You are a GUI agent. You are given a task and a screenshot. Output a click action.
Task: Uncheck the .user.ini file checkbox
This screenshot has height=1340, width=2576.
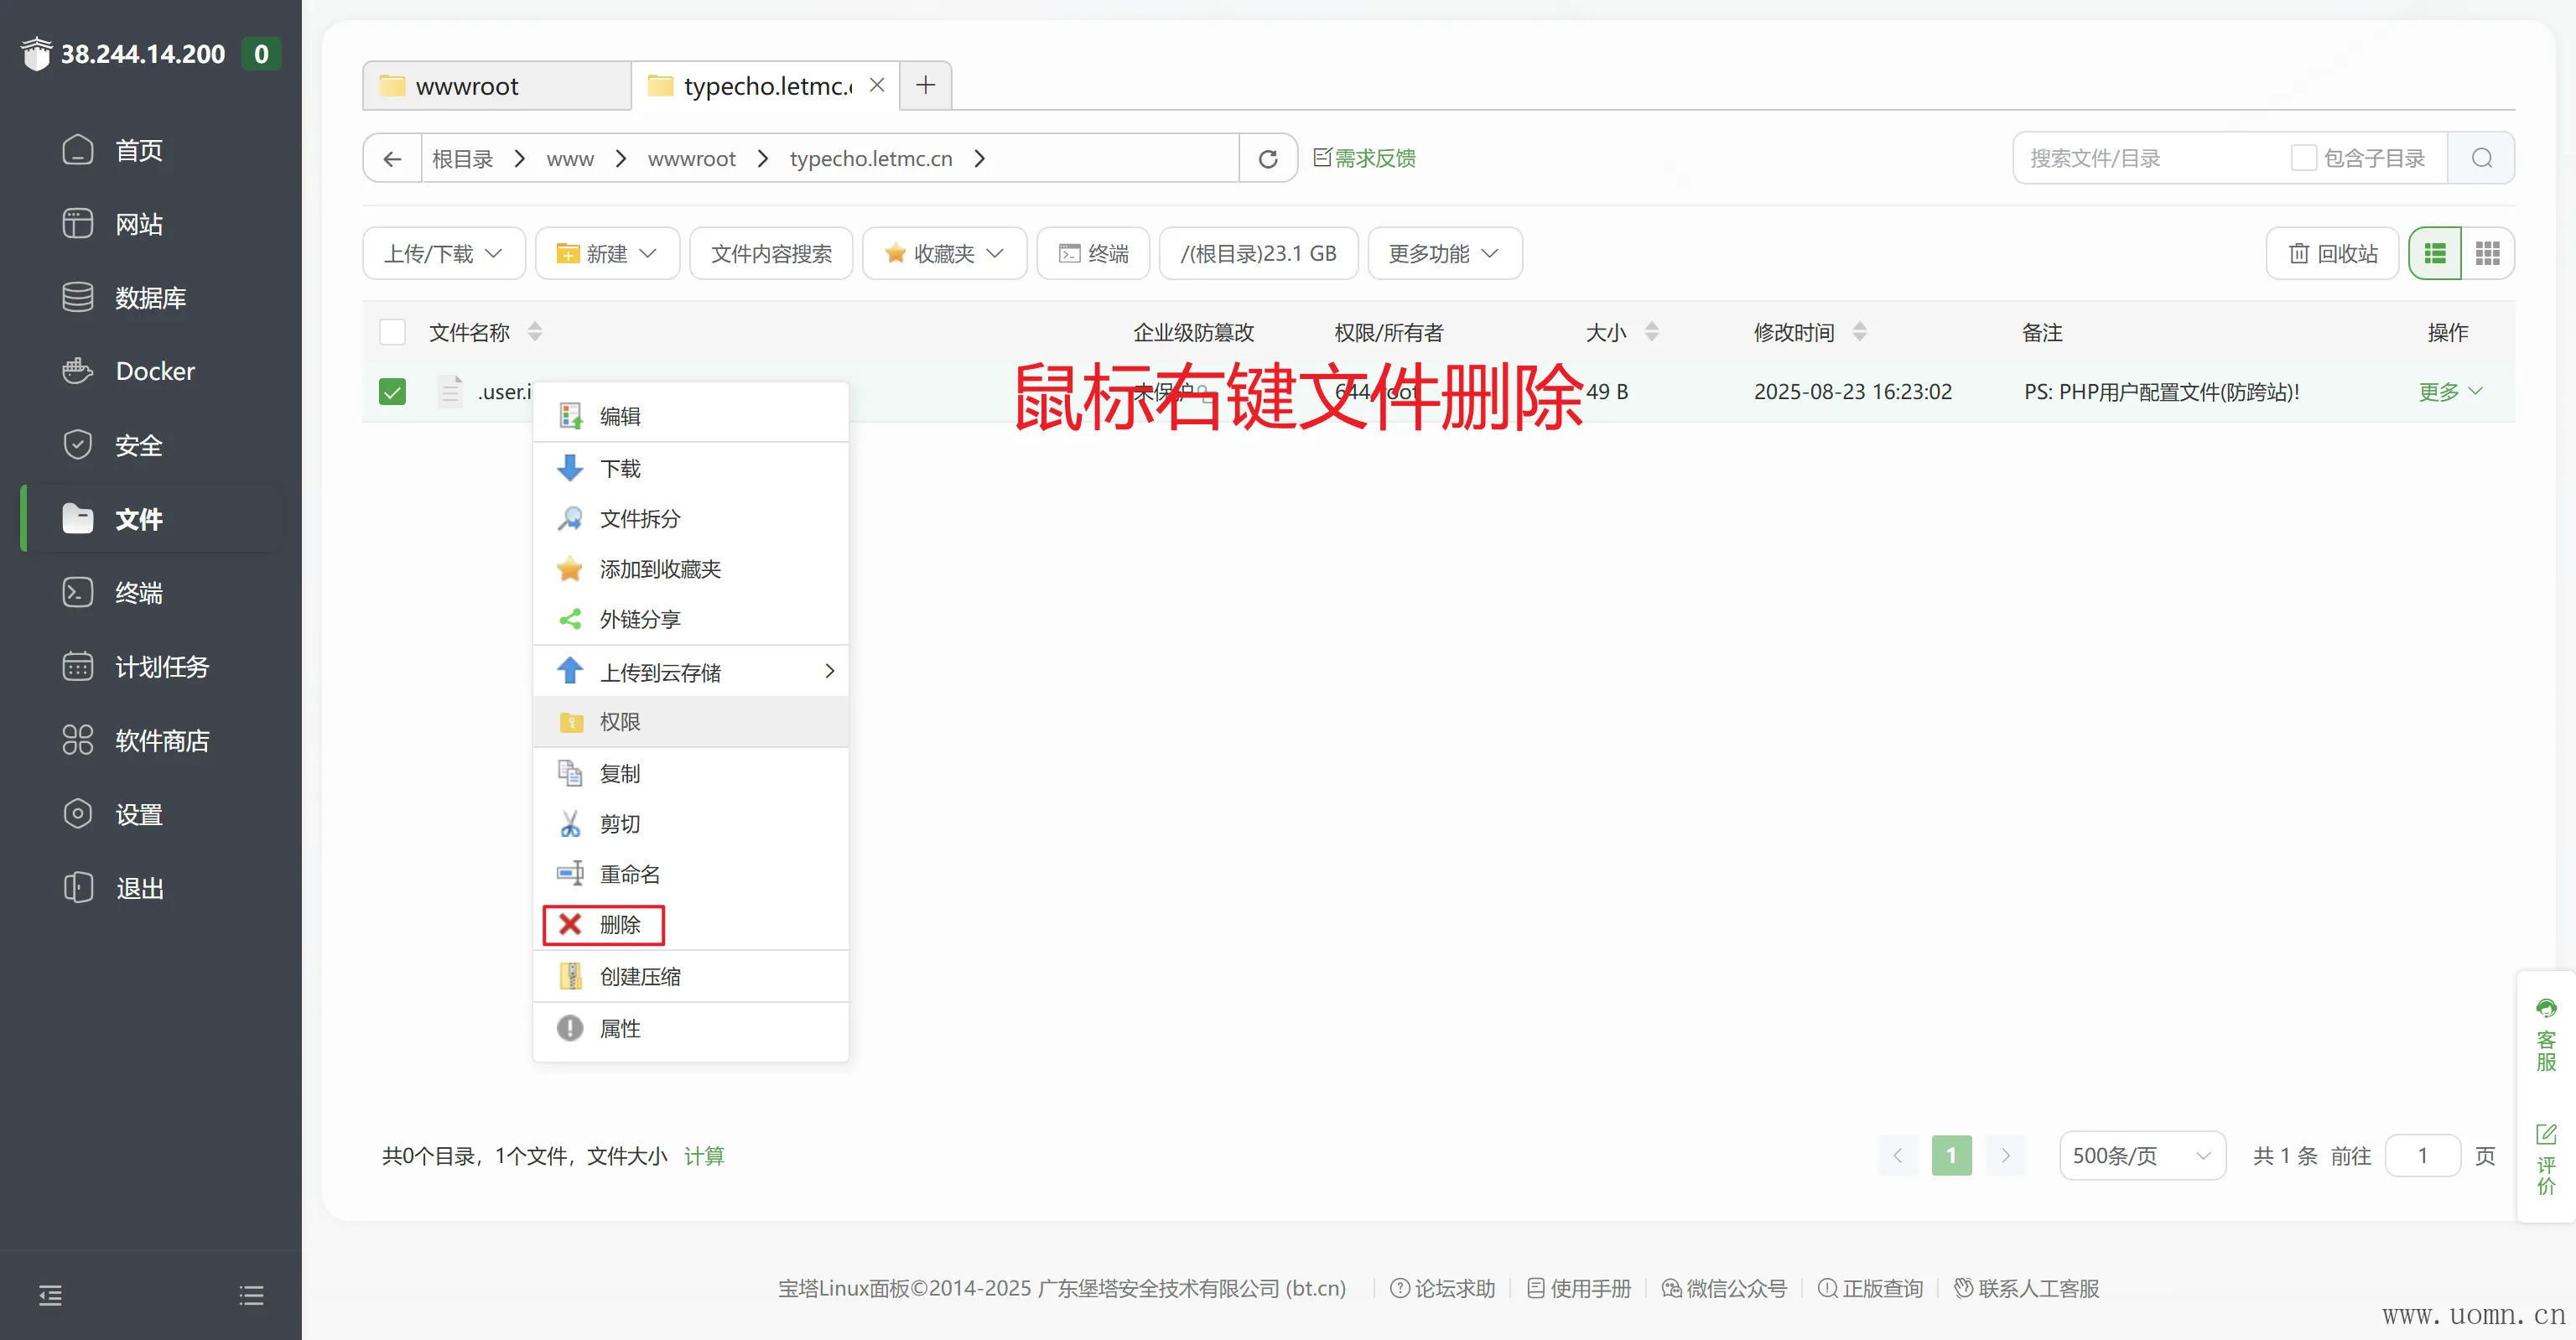point(392,391)
